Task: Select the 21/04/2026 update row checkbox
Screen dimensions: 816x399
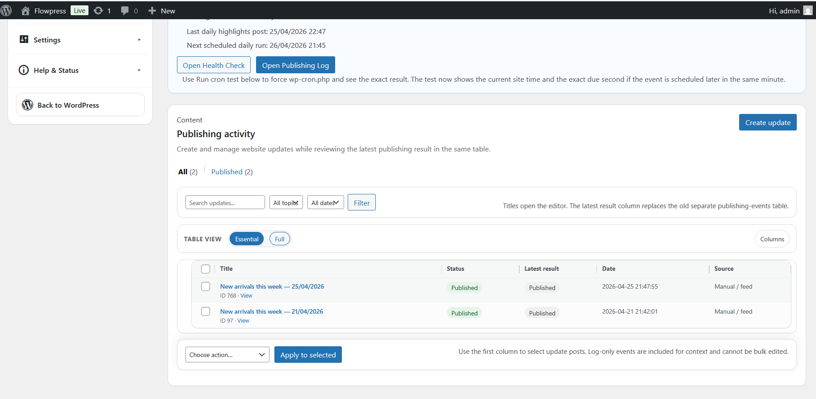Action: pyautogui.click(x=206, y=311)
